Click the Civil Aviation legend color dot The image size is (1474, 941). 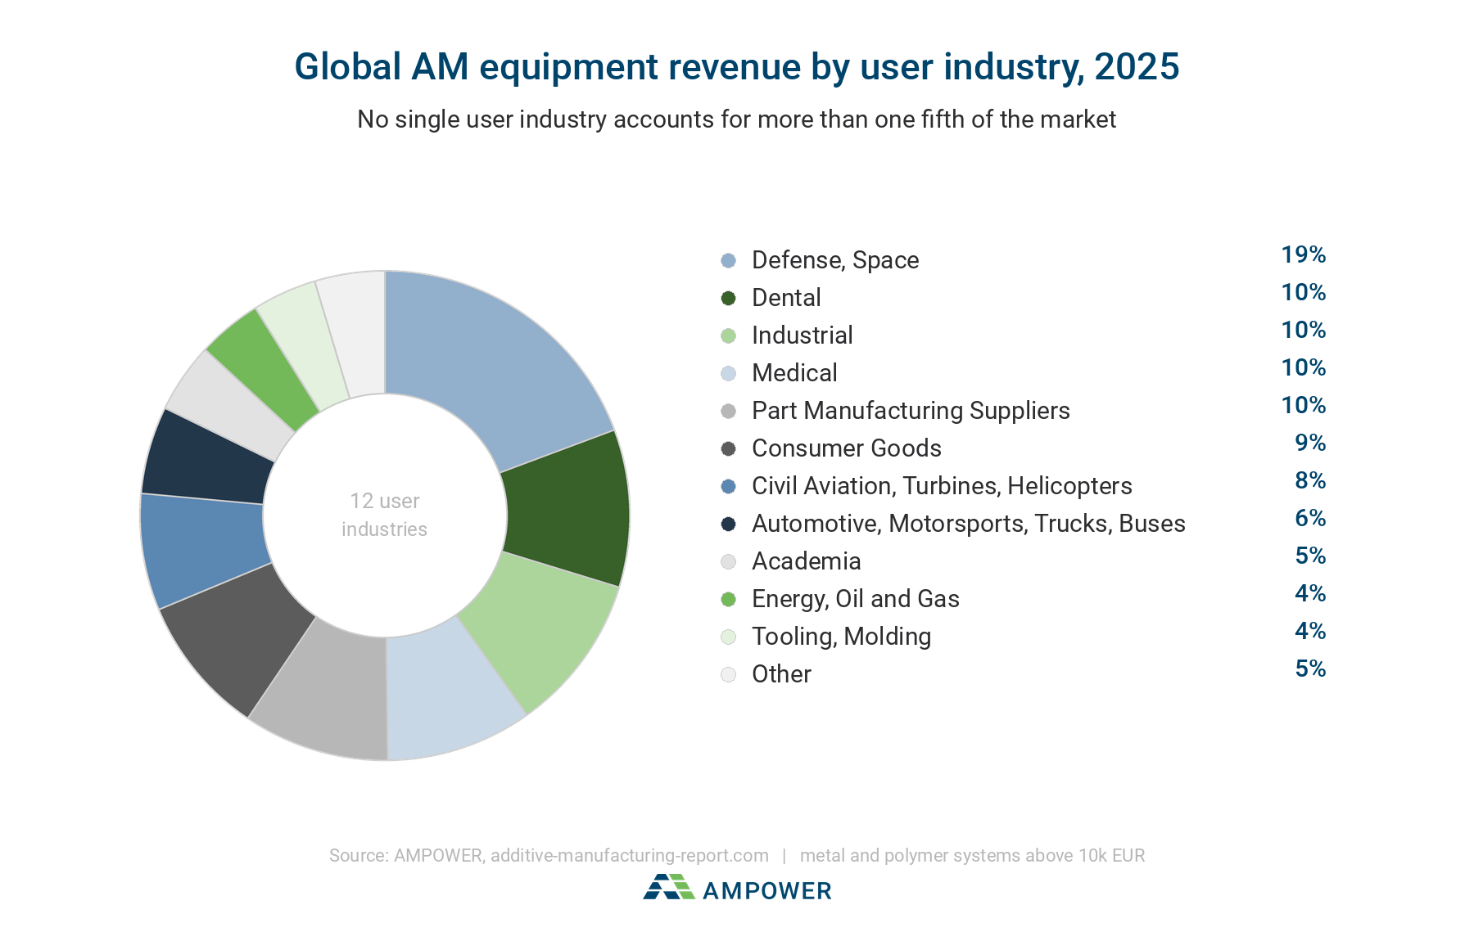click(728, 486)
